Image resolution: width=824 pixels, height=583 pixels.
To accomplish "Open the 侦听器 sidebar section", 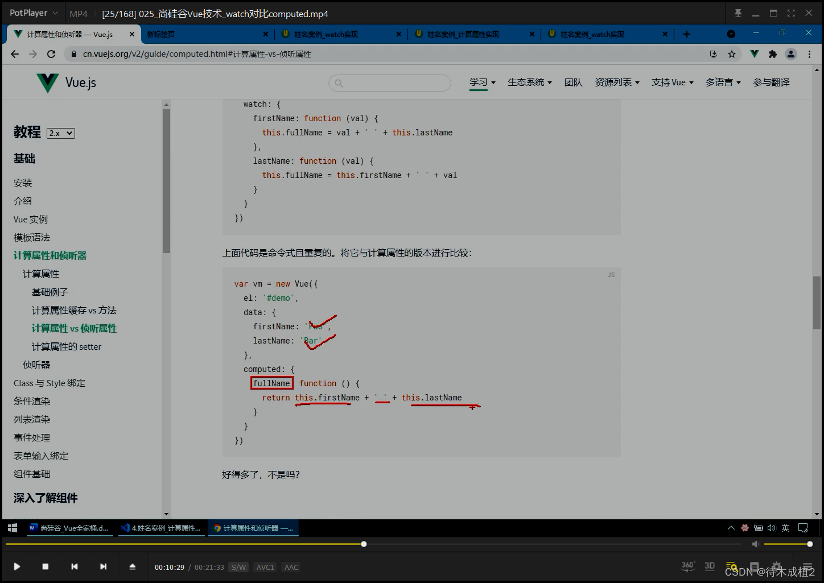I will pyautogui.click(x=36, y=365).
